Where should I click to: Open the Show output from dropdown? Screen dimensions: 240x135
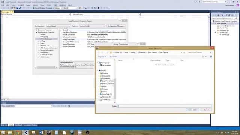(x=34, y=106)
